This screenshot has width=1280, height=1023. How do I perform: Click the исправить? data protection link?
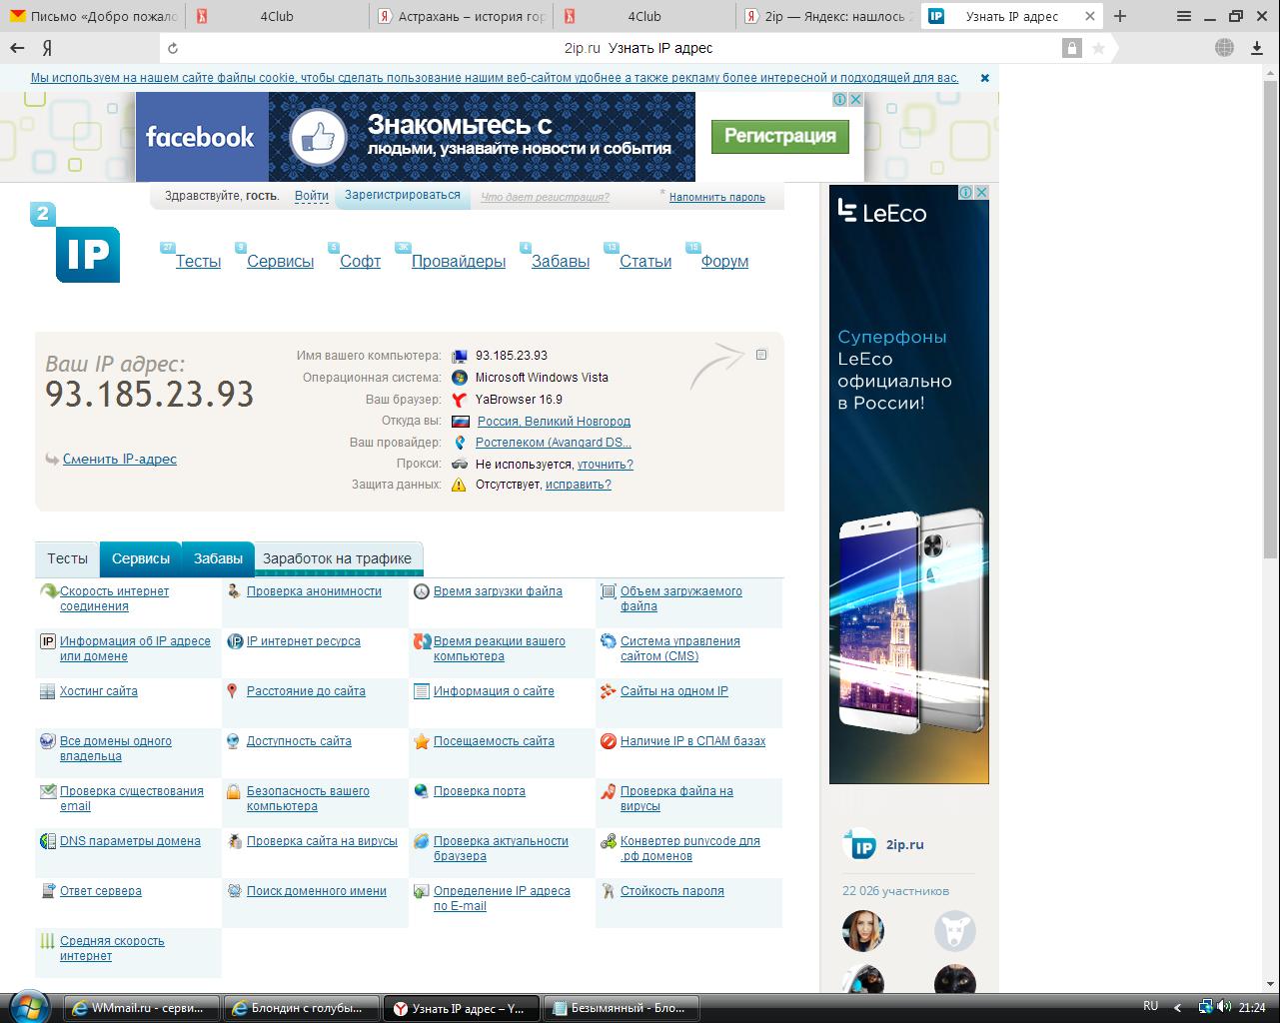(x=578, y=485)
